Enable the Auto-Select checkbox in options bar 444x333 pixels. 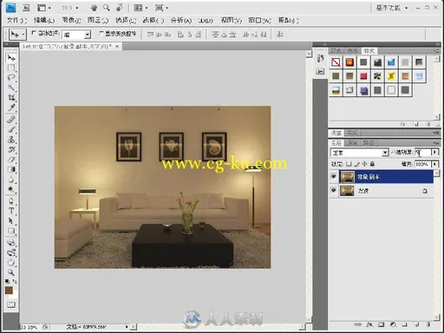point(34,33)
